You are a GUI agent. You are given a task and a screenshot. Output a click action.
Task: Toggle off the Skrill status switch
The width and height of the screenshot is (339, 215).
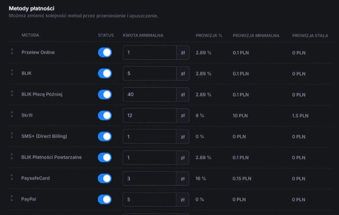105,116
